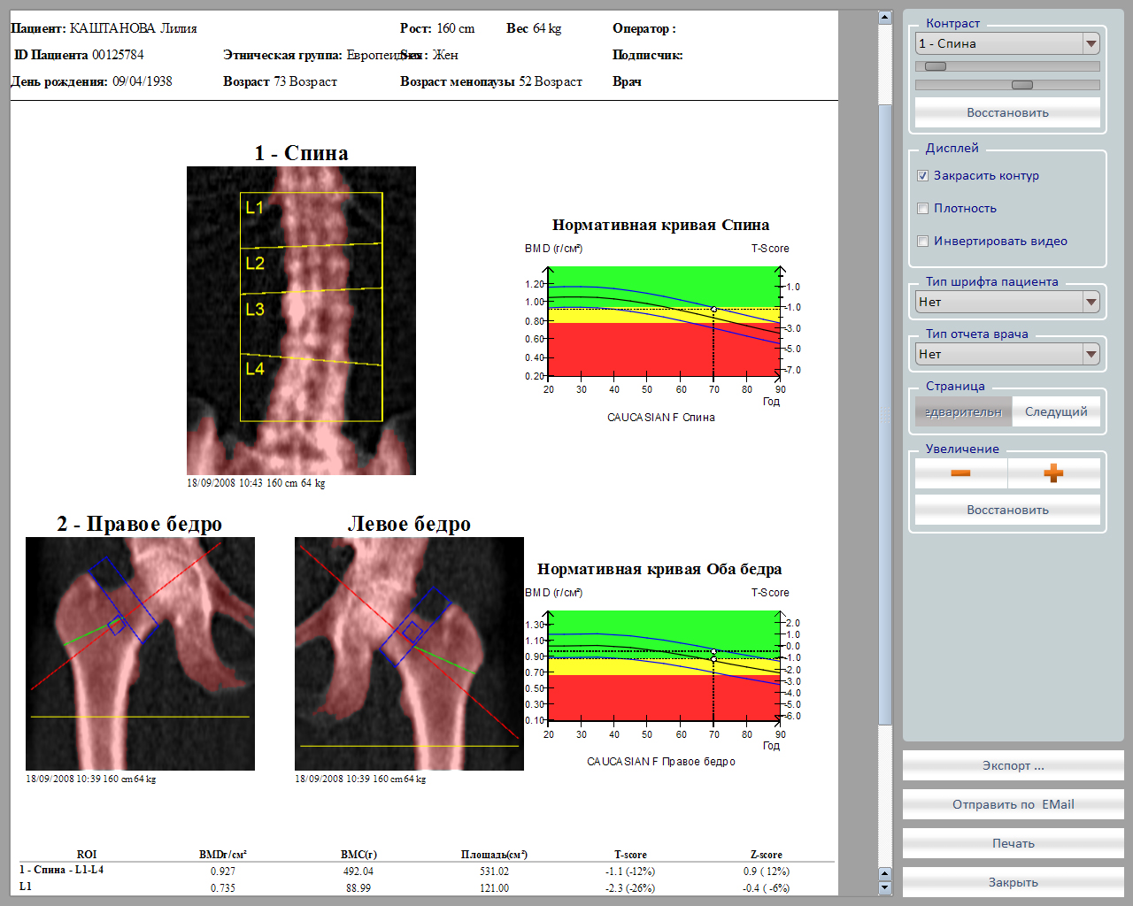1133x906 pixels.
Task: Click Восстановить under Увеличение
Action: (x=1007, y=510)
